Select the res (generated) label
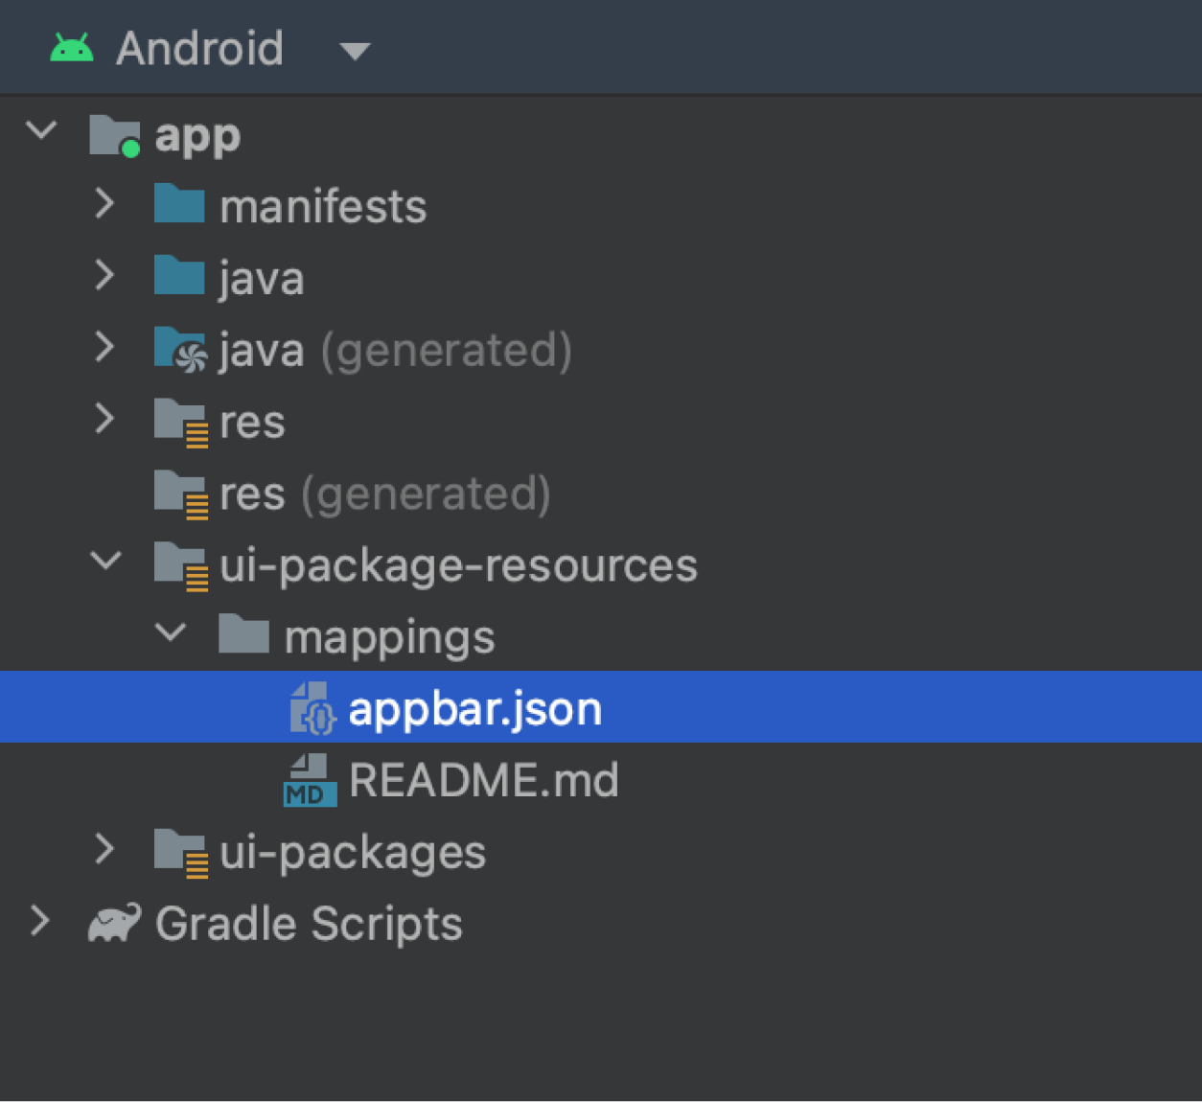 (385, 494)
